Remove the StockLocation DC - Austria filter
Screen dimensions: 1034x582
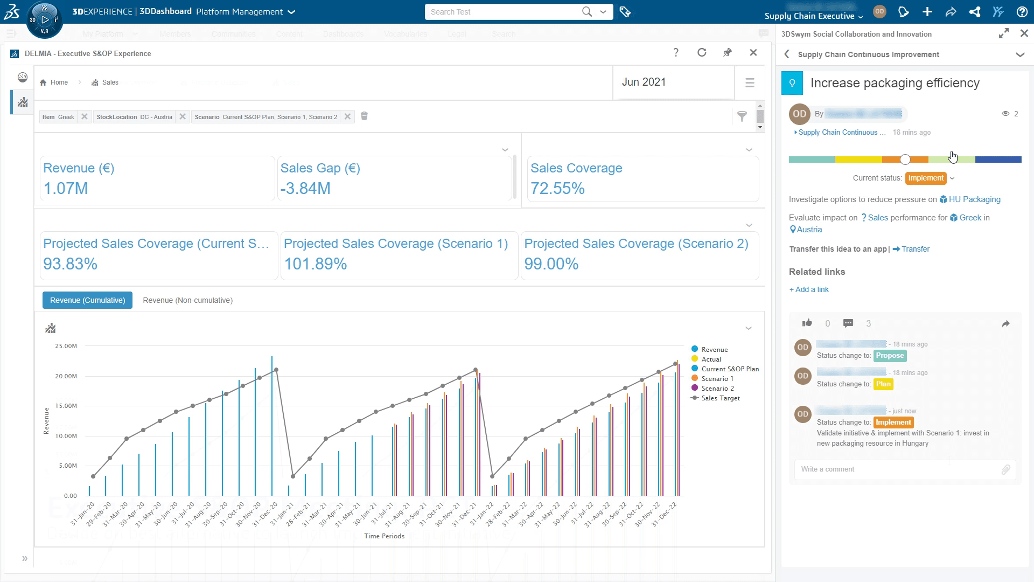pyautogui.click(x=183, y=116)
